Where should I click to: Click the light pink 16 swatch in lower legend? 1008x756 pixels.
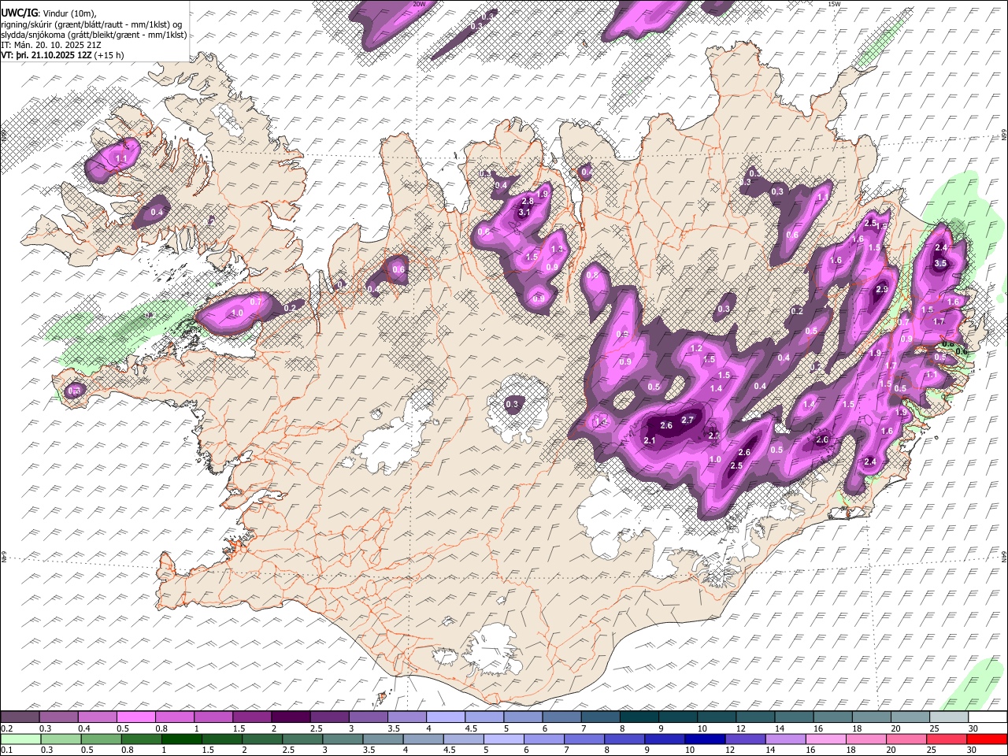click(825, 739)
